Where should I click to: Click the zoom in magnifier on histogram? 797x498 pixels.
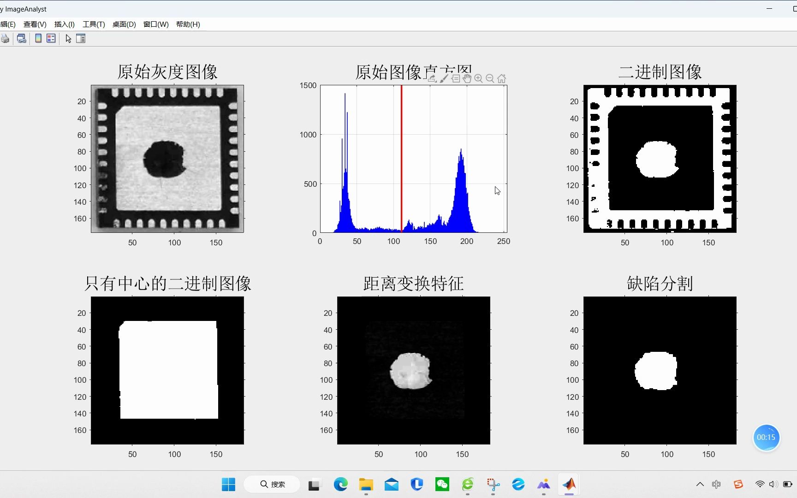[x=478, y=78]
